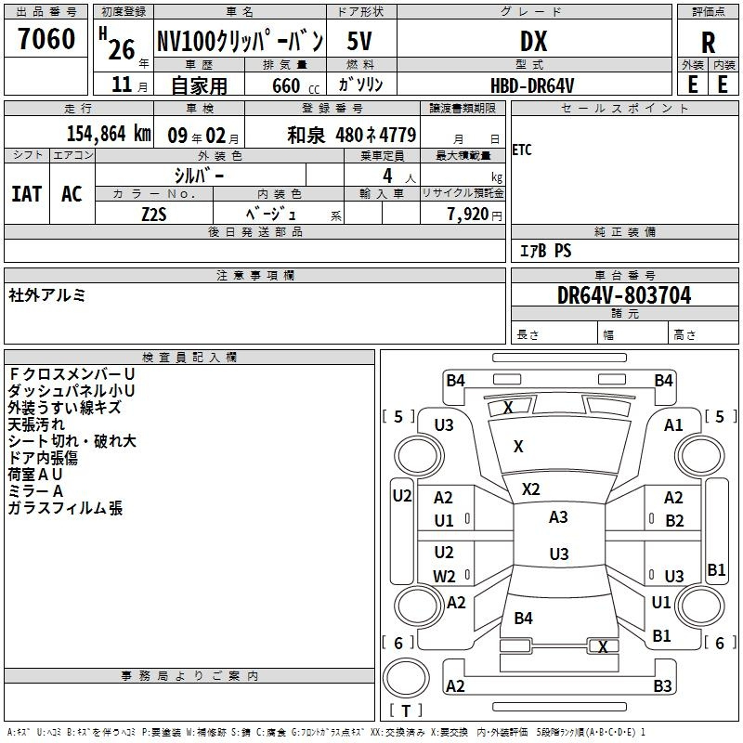Click the evaluation grade R
Screen dimensions: 743x743
708,43
